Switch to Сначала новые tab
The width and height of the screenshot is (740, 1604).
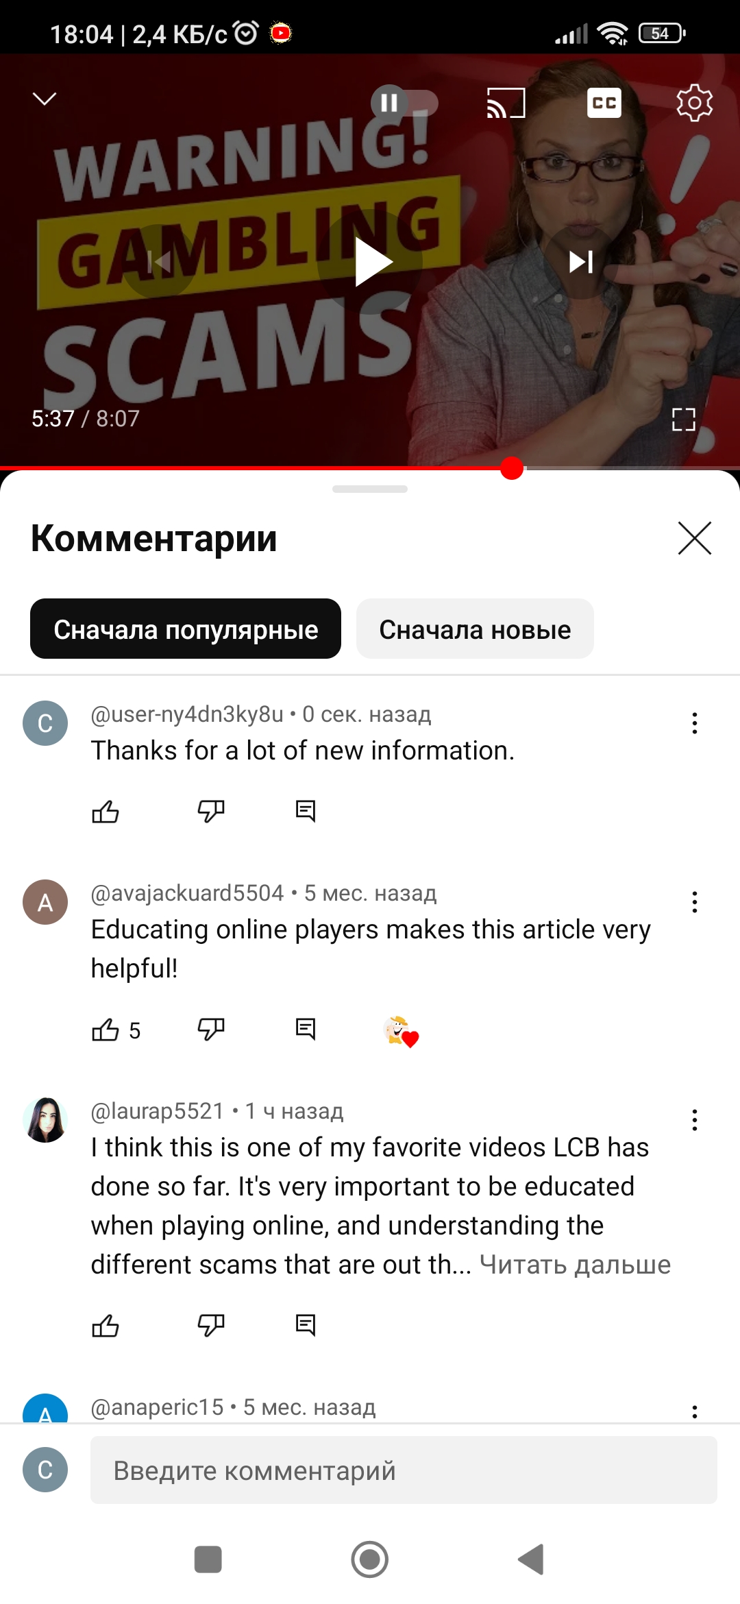[x=475, y=629]
